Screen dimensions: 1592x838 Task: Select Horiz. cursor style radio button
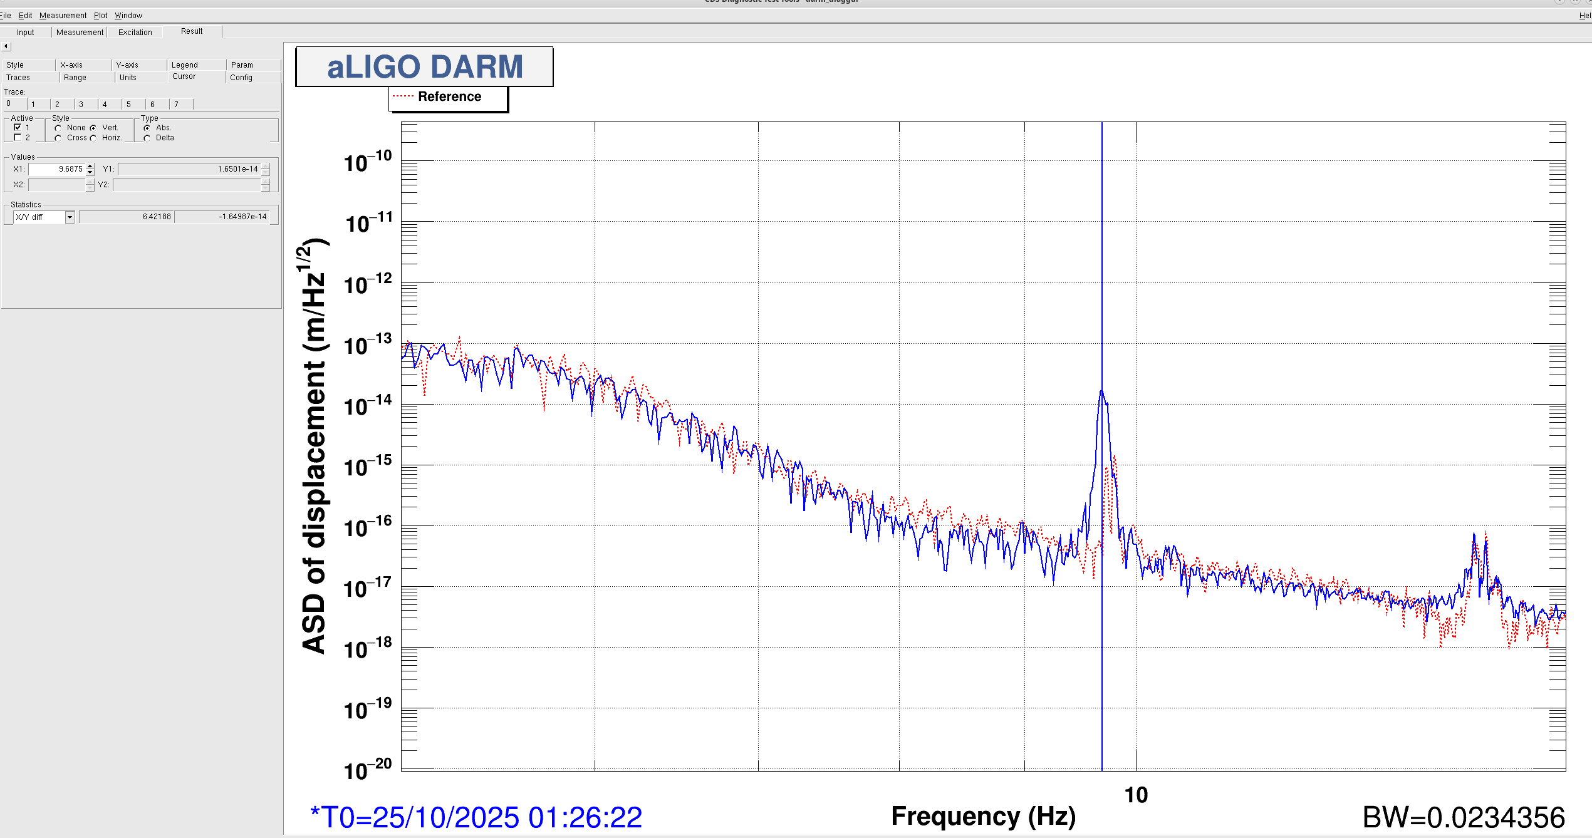coord(93,138)
